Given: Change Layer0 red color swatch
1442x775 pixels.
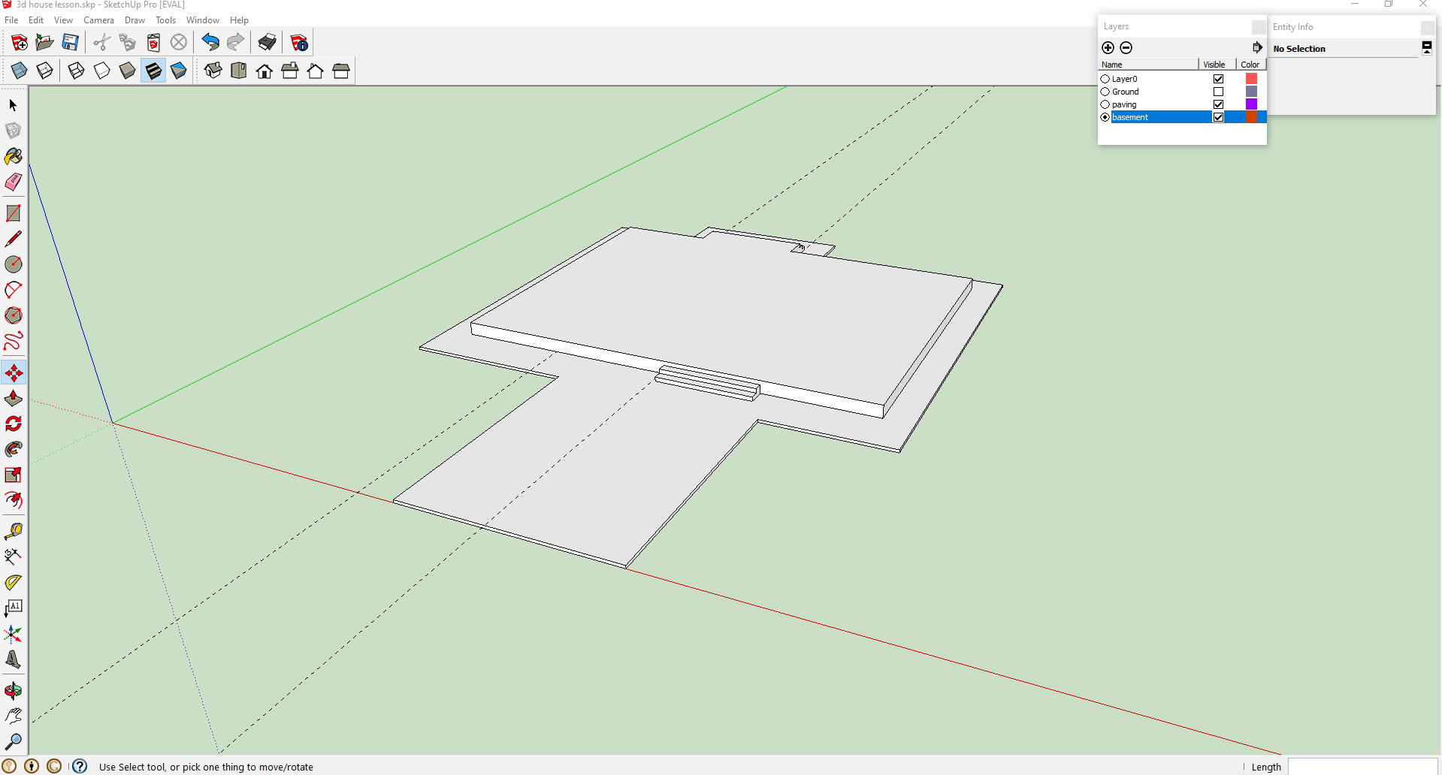Looking at the screenshot, I should [1251, 79].
